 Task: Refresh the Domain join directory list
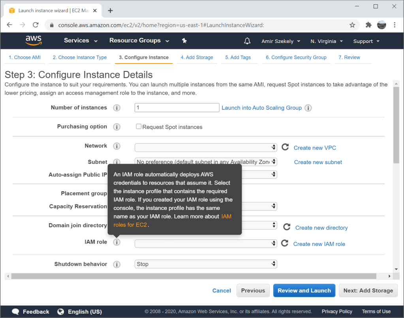pos(287,227)
